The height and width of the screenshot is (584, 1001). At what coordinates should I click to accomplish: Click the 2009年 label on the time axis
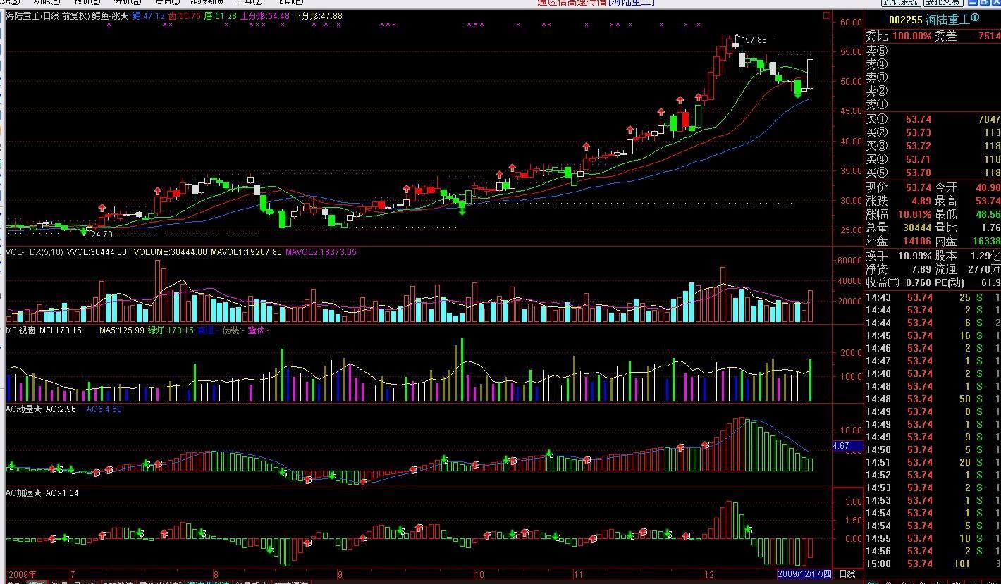pos(22,574)
